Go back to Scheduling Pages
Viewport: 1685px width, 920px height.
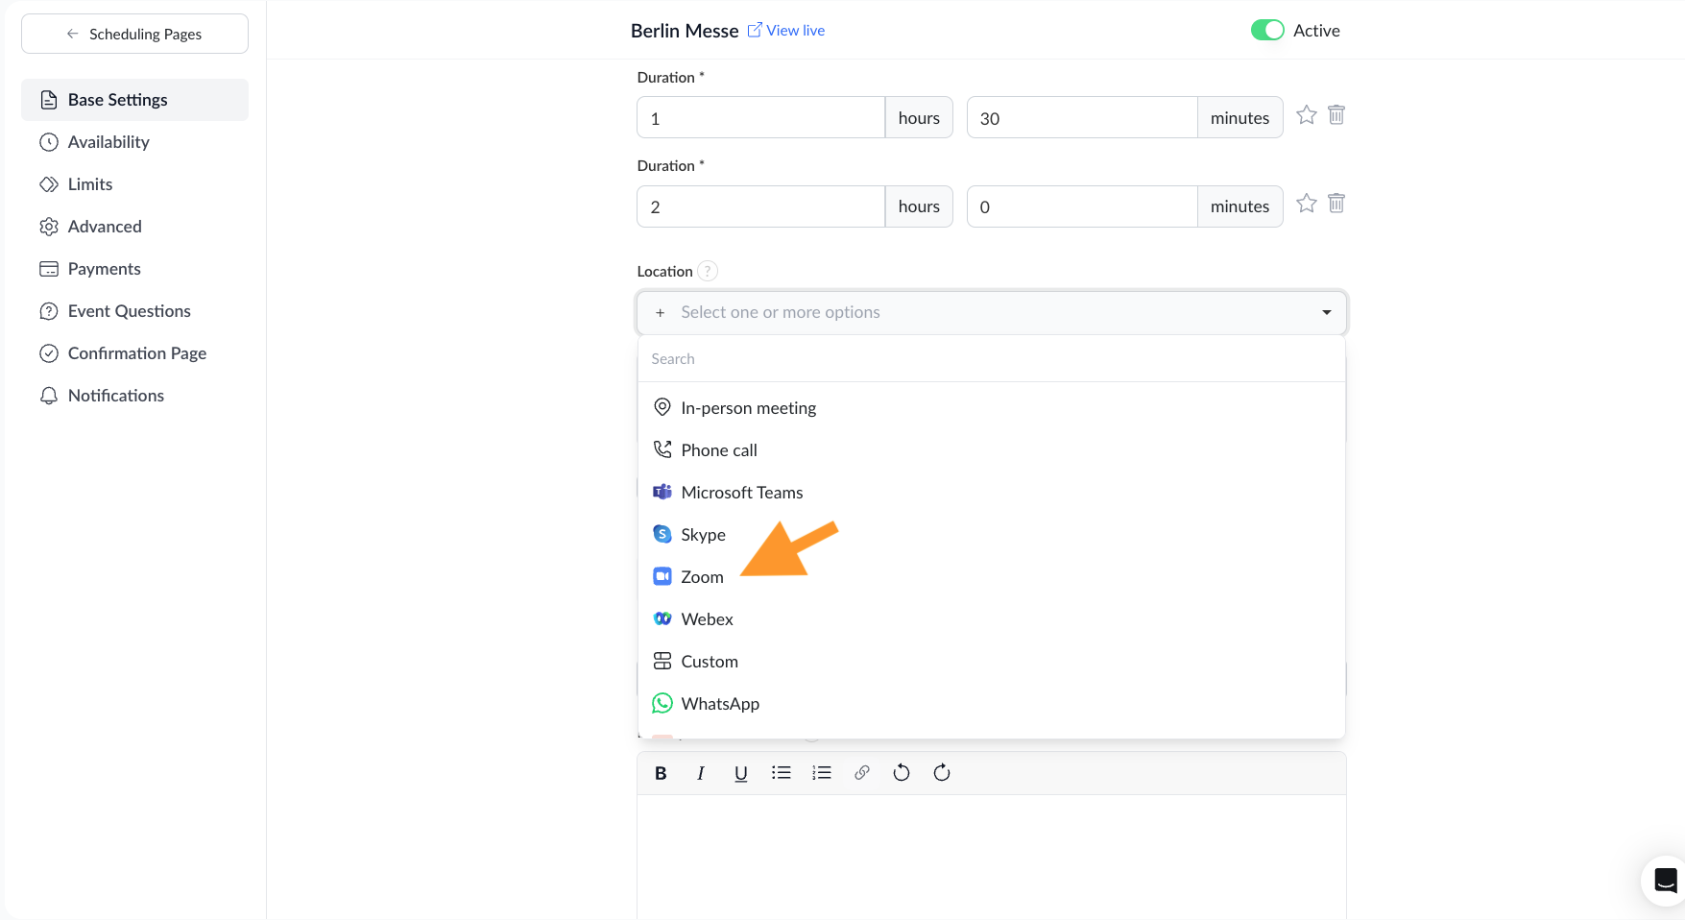tap(134, 34)
